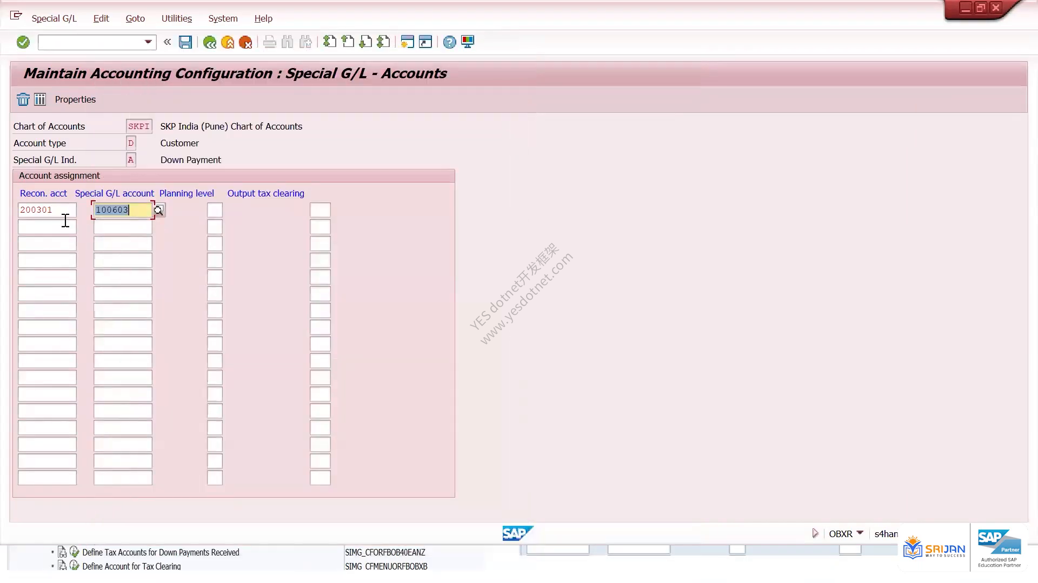The height and width of the screenshot is (583, 1038).
Task: Click second row Planning level box
Action: (x=215, y=227)
